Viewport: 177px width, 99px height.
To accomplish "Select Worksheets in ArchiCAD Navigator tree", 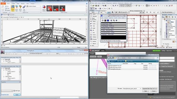I will 170,28.
